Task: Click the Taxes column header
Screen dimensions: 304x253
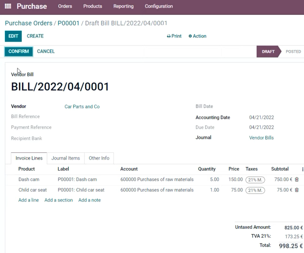Action: [x=251, y=169]
